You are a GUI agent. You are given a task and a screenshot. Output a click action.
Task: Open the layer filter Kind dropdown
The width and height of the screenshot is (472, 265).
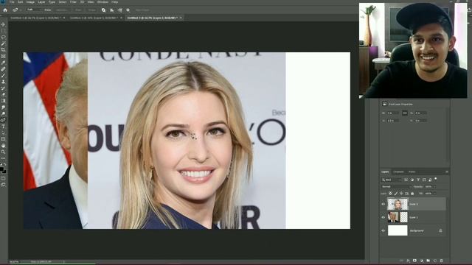click(x=392, y=180)
